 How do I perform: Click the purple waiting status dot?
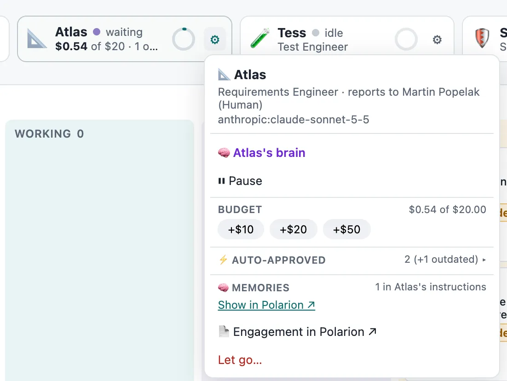(96, 32)
